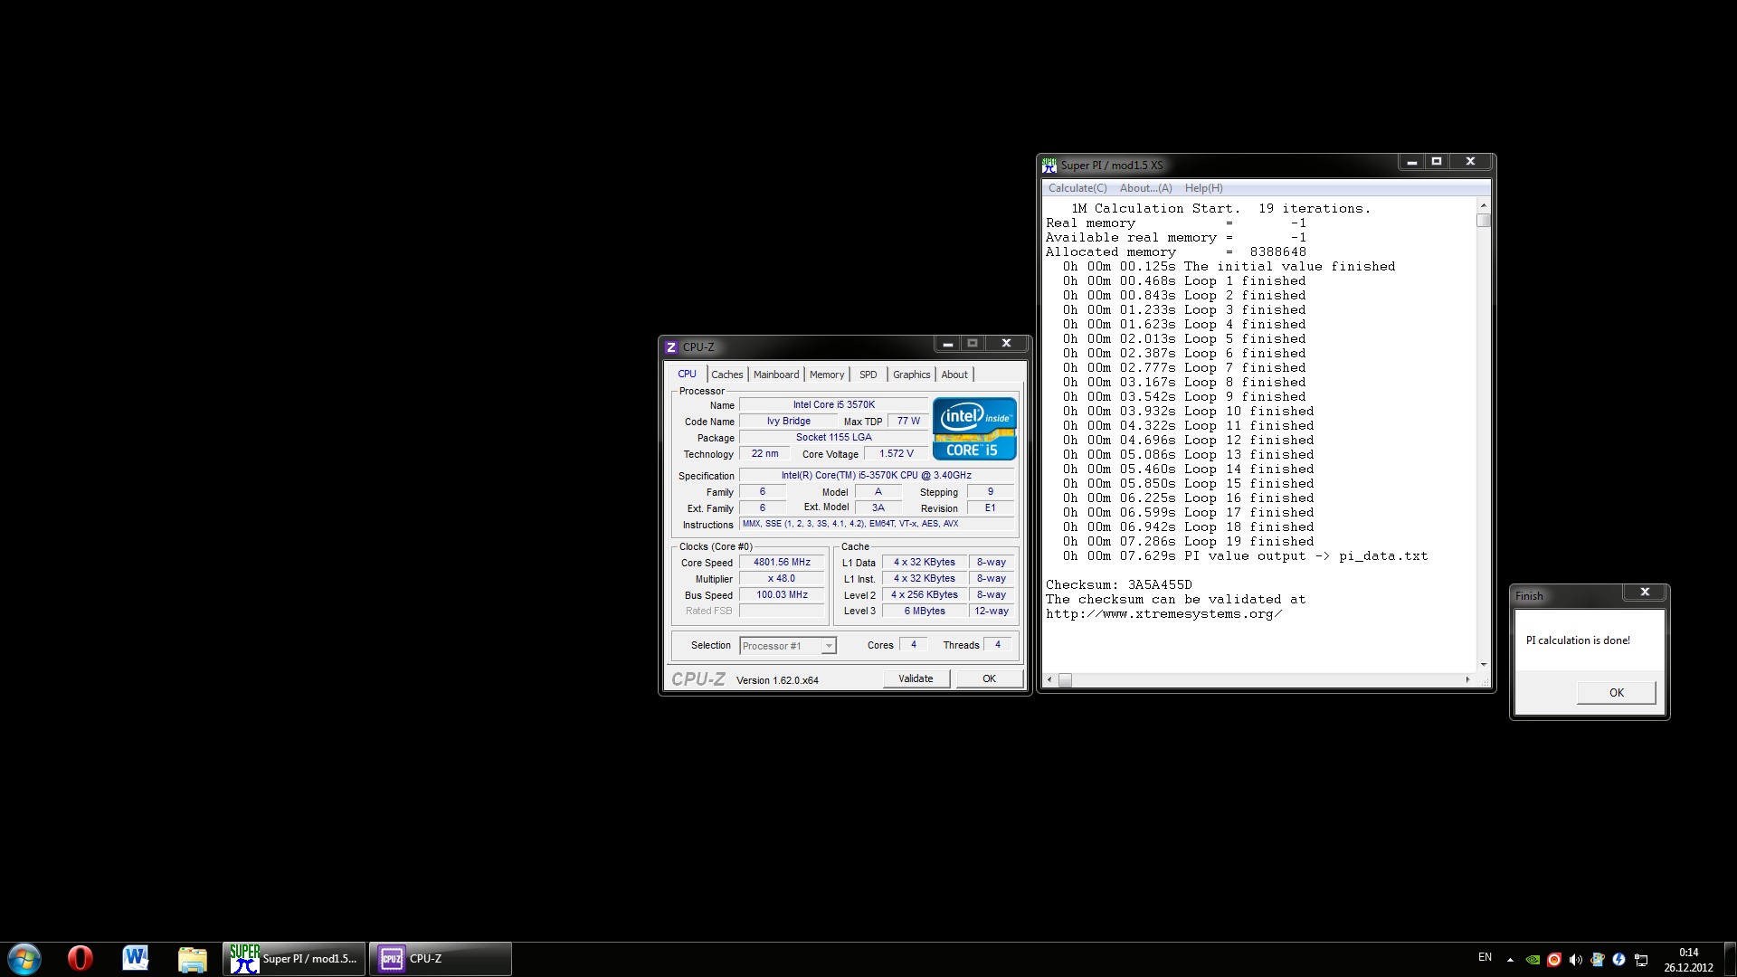This screenshot has height=977, width=1737.
Task: Open Microsoft Word from the taskbar
Action: coord(136,959)
